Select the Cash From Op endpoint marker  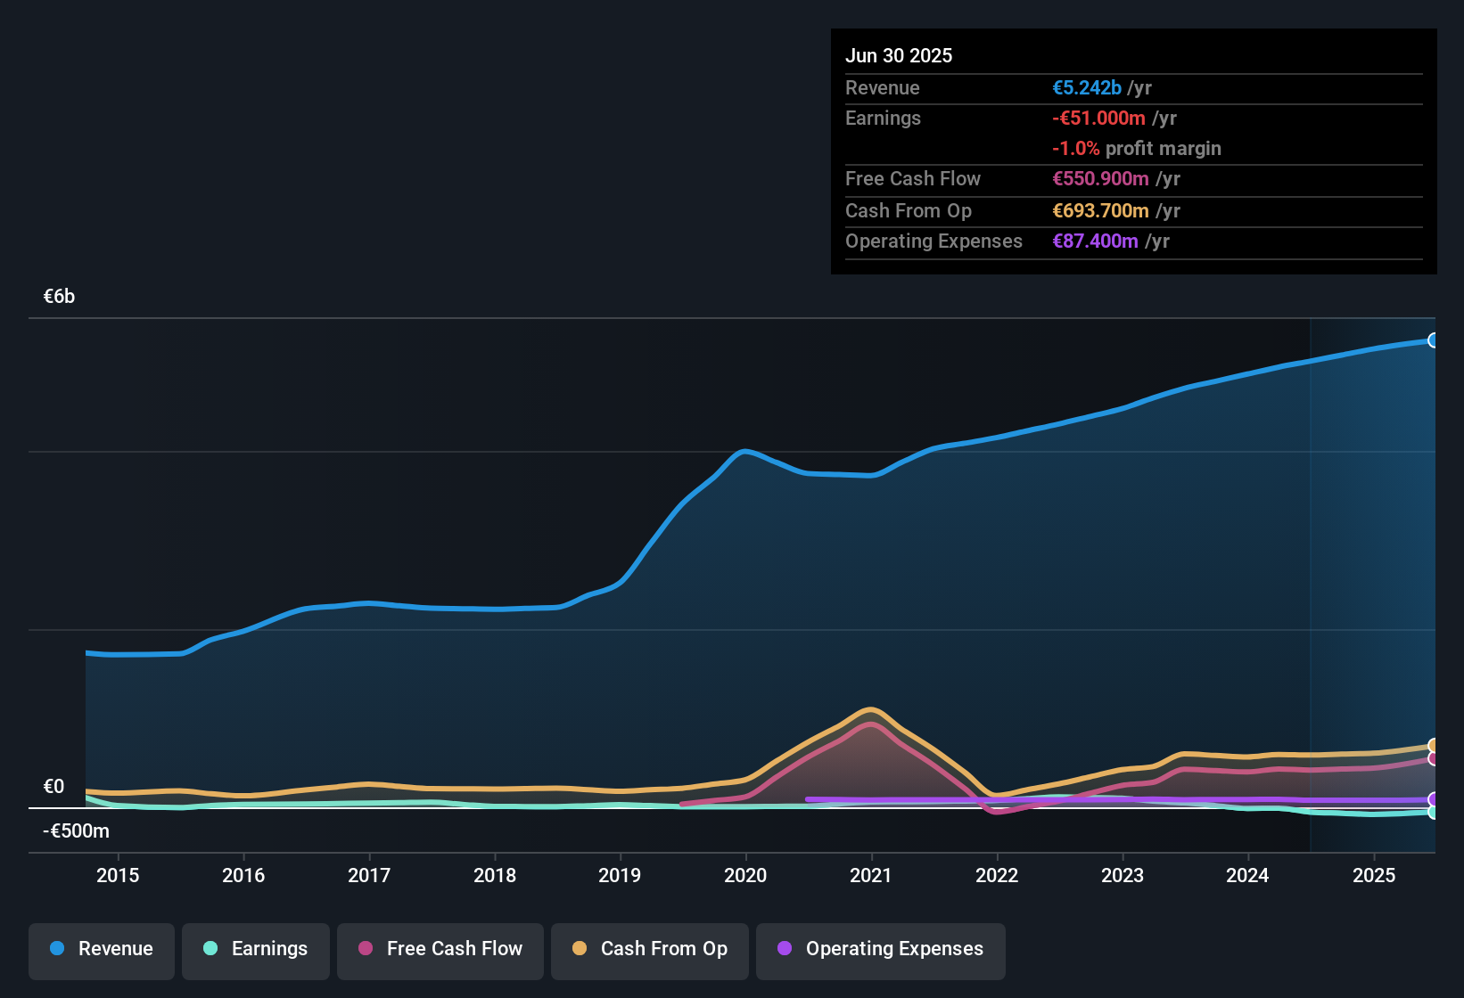pos(1434,744)
